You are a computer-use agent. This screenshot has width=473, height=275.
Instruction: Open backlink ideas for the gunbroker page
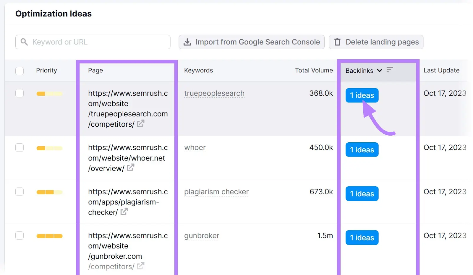pos(362,237)
